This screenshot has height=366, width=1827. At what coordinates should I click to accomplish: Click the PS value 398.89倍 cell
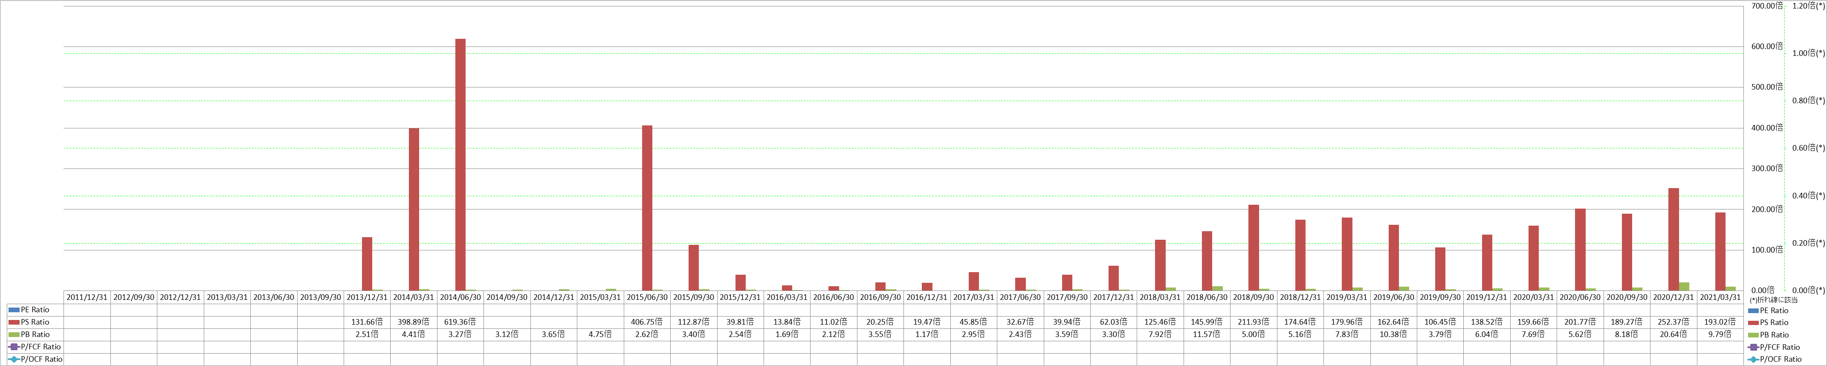414,322
